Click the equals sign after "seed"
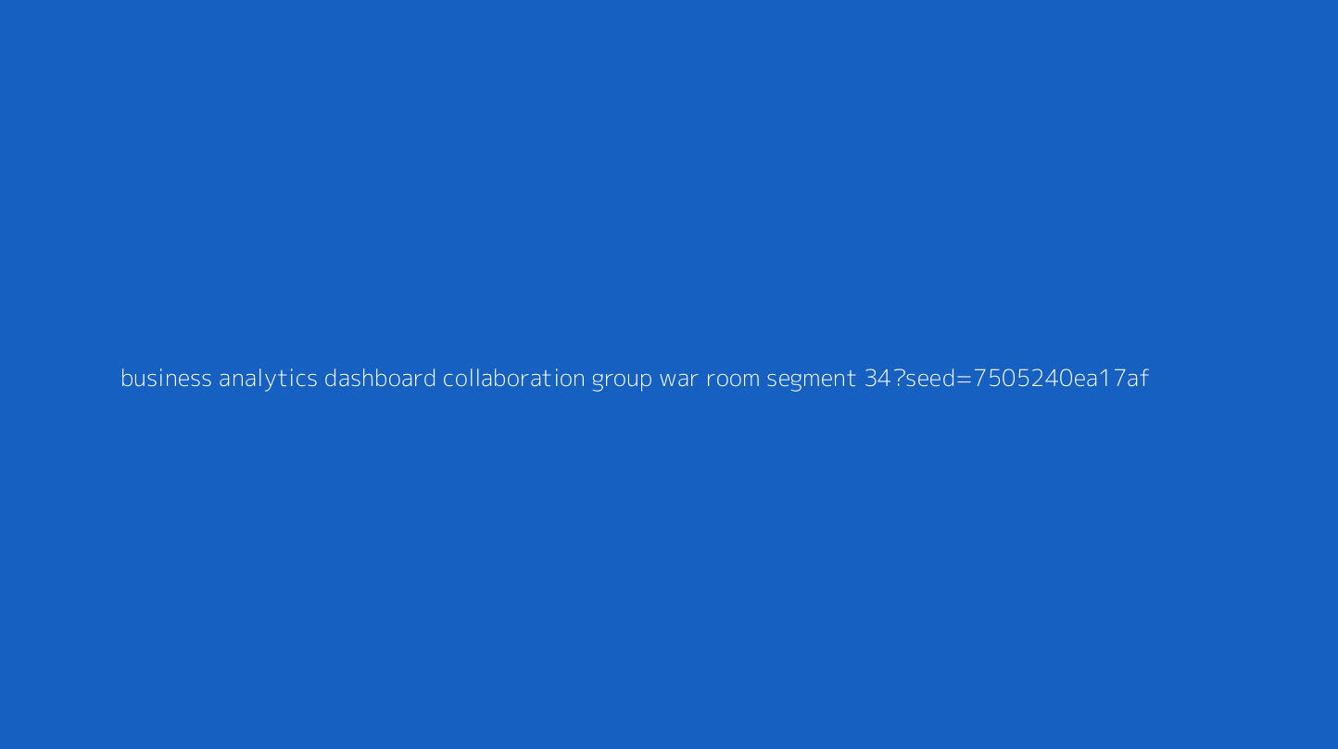The image size is (1338, 749). (x=964, y=379)
